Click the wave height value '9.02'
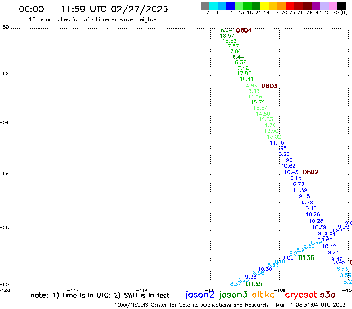352x309 pixels. [x=288, y=258]
